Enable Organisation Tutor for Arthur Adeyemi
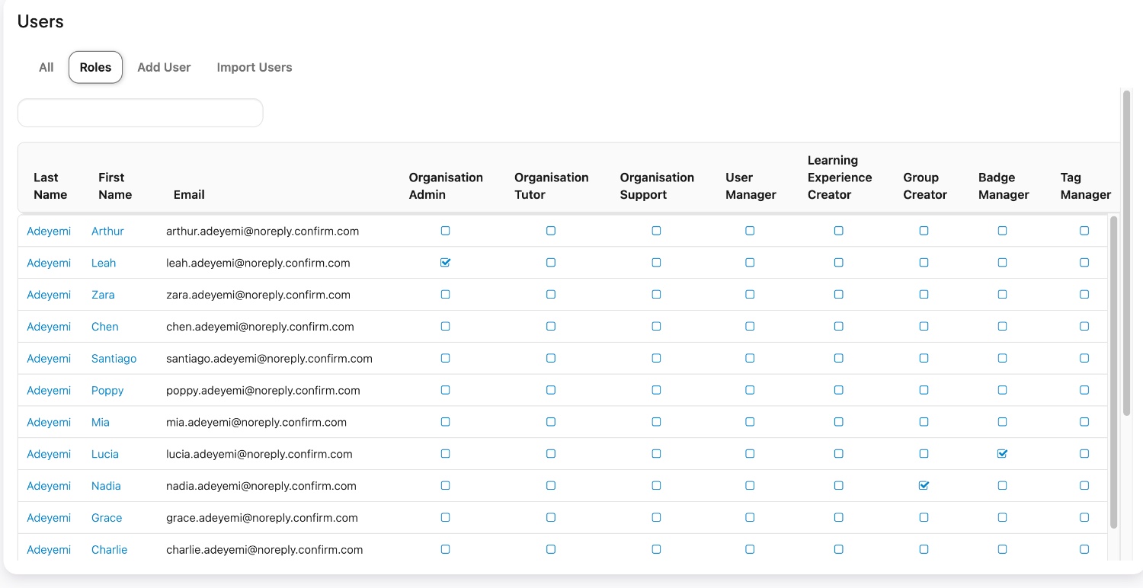1143x588 pixels. pyautogui.click(x=551, y=231)
